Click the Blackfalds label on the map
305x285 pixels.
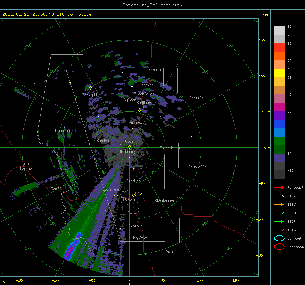point(144,94)
